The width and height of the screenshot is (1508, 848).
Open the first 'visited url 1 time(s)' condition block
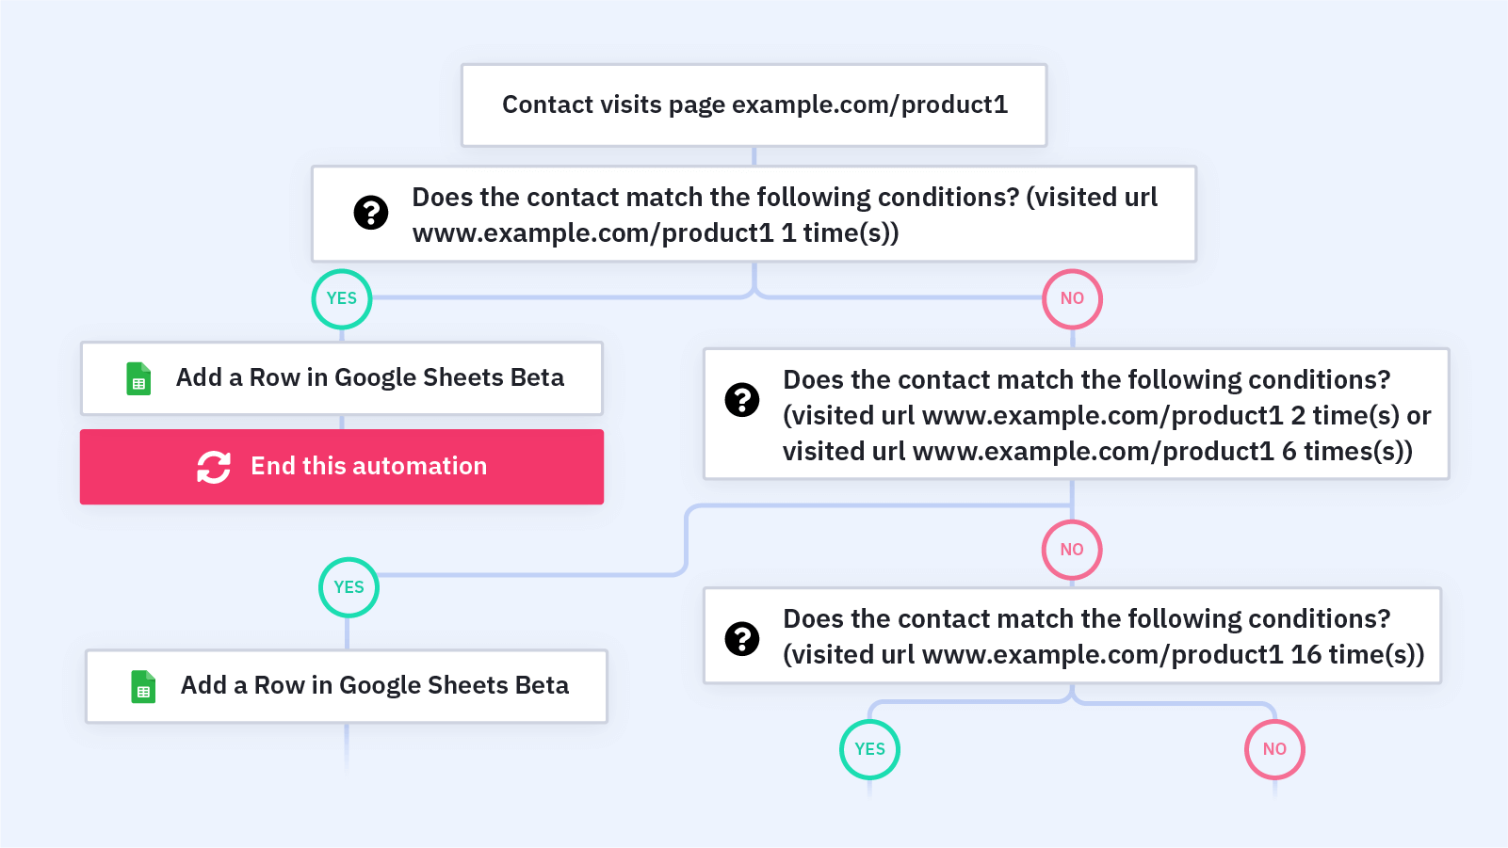754,215
